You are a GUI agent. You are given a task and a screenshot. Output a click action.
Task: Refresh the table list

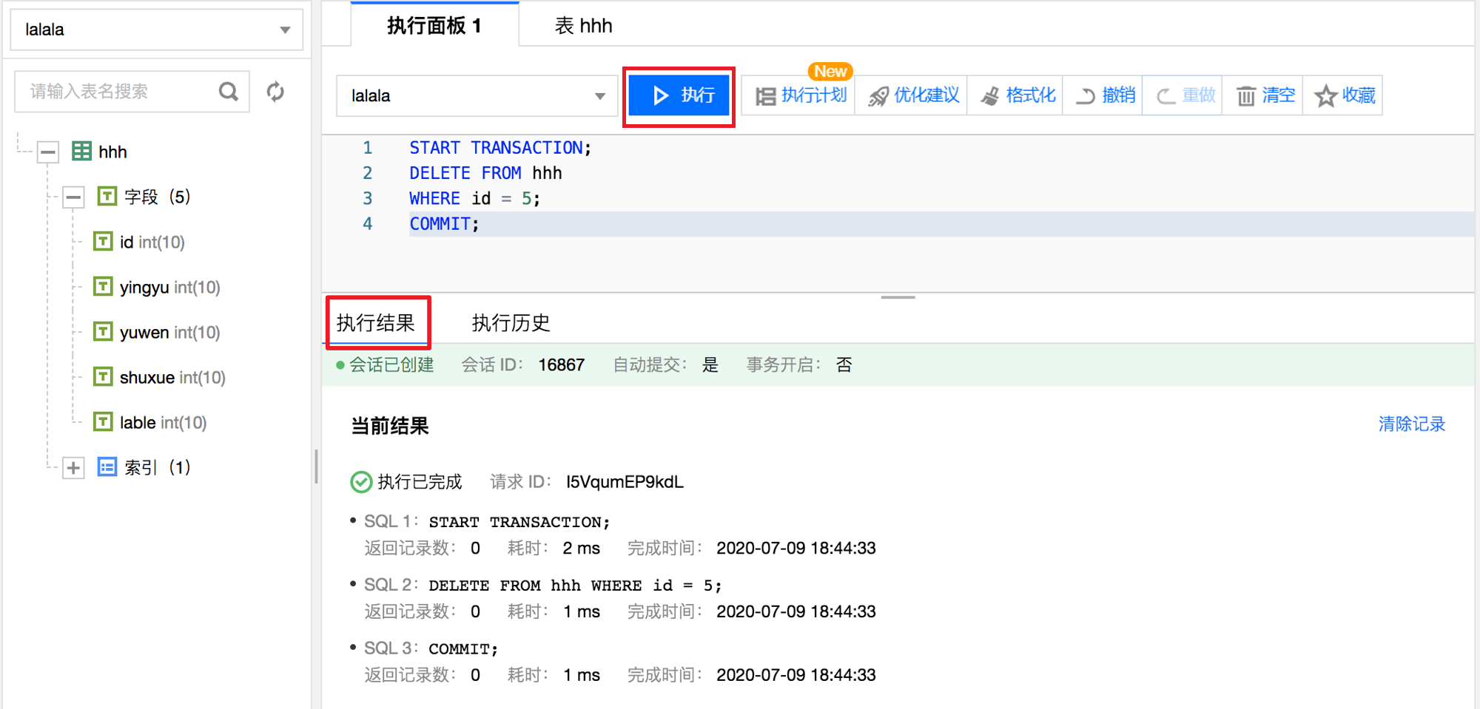(275, 91)
